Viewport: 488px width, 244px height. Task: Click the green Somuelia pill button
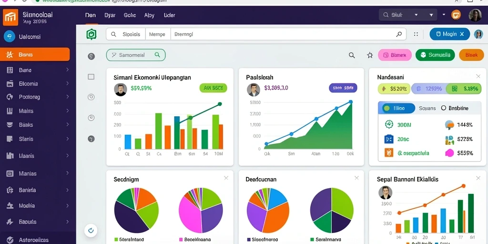pos(435,55)
